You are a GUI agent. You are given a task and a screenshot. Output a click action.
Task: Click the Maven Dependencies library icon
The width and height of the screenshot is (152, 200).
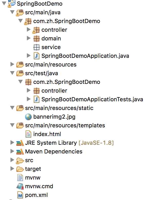(20, 151)
